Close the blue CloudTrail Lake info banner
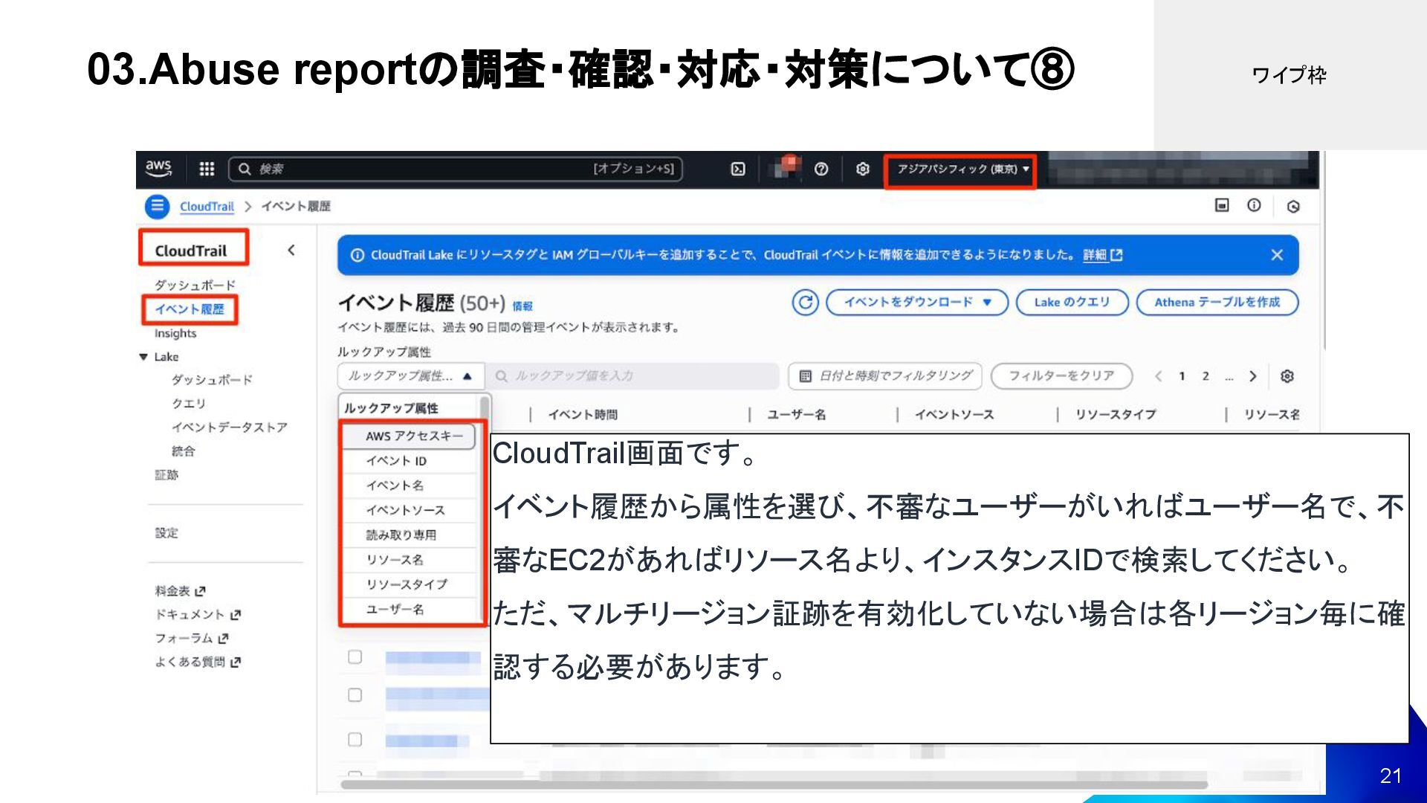The image size is (1427, 803). (1277, 255)
